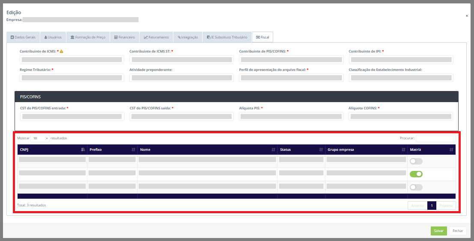Open Contribuinte de ICMS dropdown field
474x241 pixels.
72,60
